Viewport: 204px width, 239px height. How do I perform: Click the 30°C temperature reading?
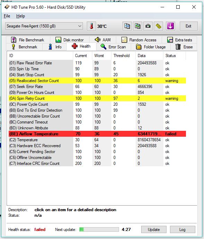102,26
